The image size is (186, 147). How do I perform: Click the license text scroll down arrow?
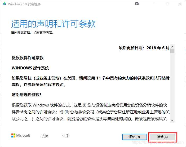pos(172,121)
